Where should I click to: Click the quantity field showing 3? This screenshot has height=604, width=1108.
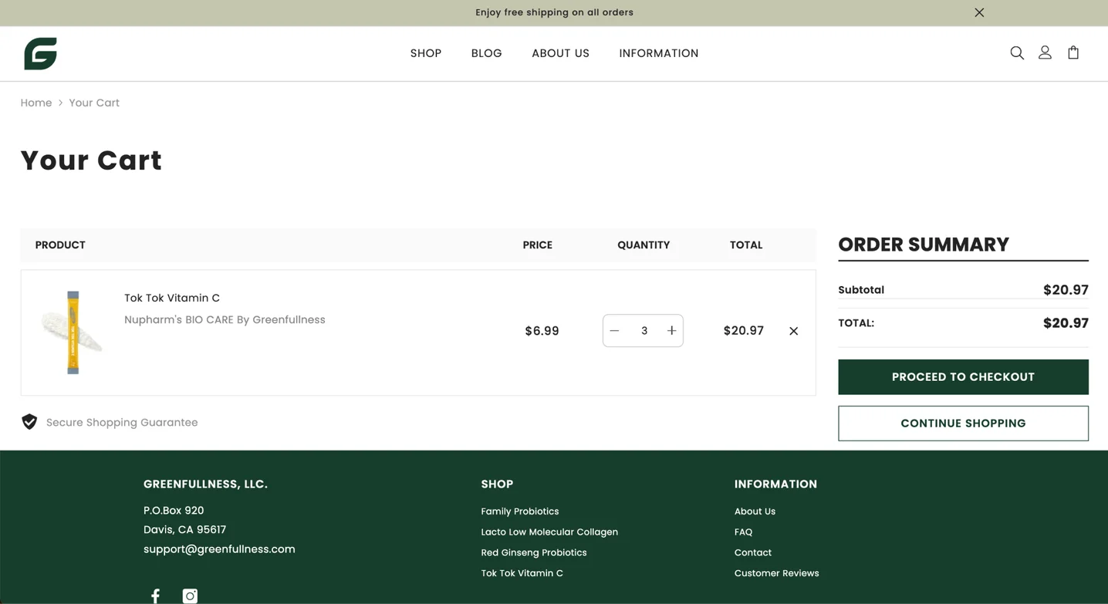point(644,331)
